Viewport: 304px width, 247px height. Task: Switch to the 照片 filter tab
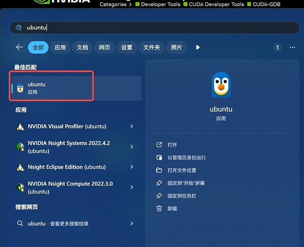pos(177,48)
